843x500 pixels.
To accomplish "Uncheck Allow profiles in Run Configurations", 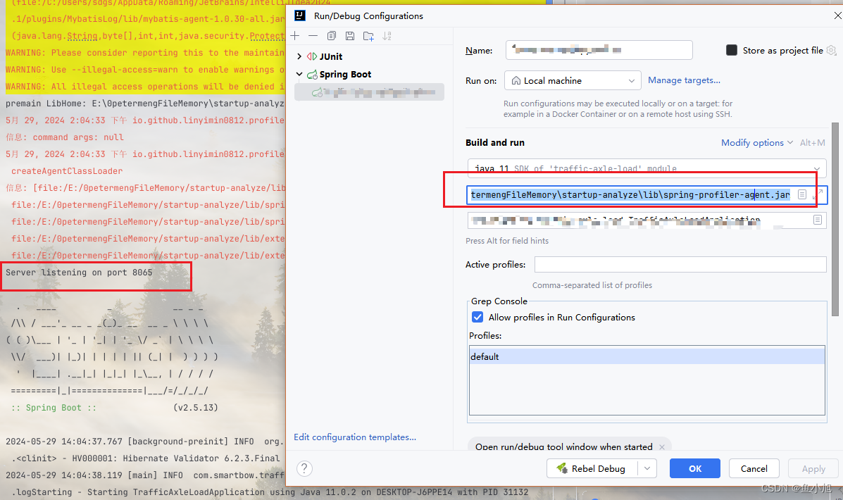I will click(x=477, y=317).
